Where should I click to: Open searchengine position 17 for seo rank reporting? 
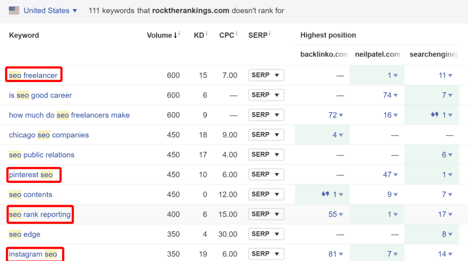click(x=445, y=214)
